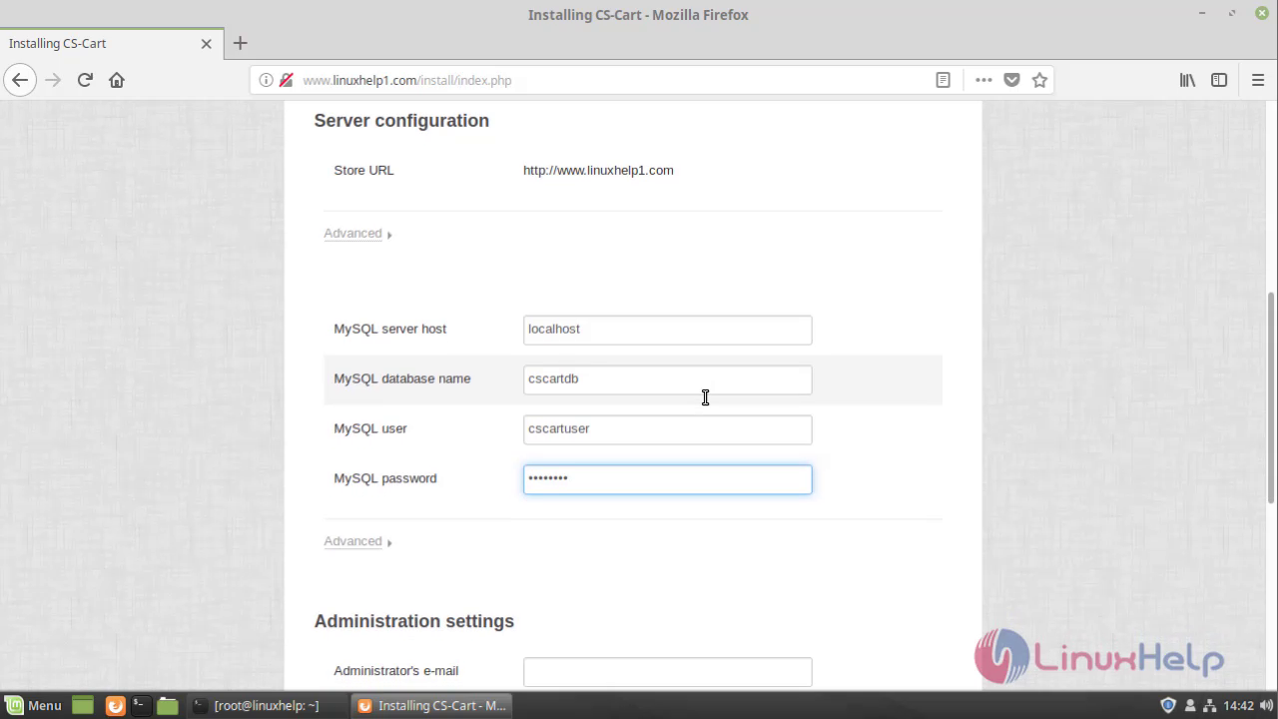1278x719 pixels.
Task: Focus the MySQL database name field
Action: (667, 379)
